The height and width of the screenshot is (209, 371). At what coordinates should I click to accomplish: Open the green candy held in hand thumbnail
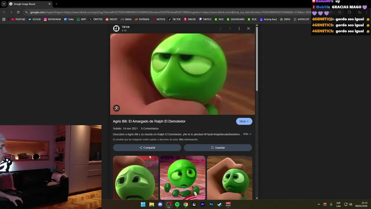pyautogui.click(x=230, y=178)
